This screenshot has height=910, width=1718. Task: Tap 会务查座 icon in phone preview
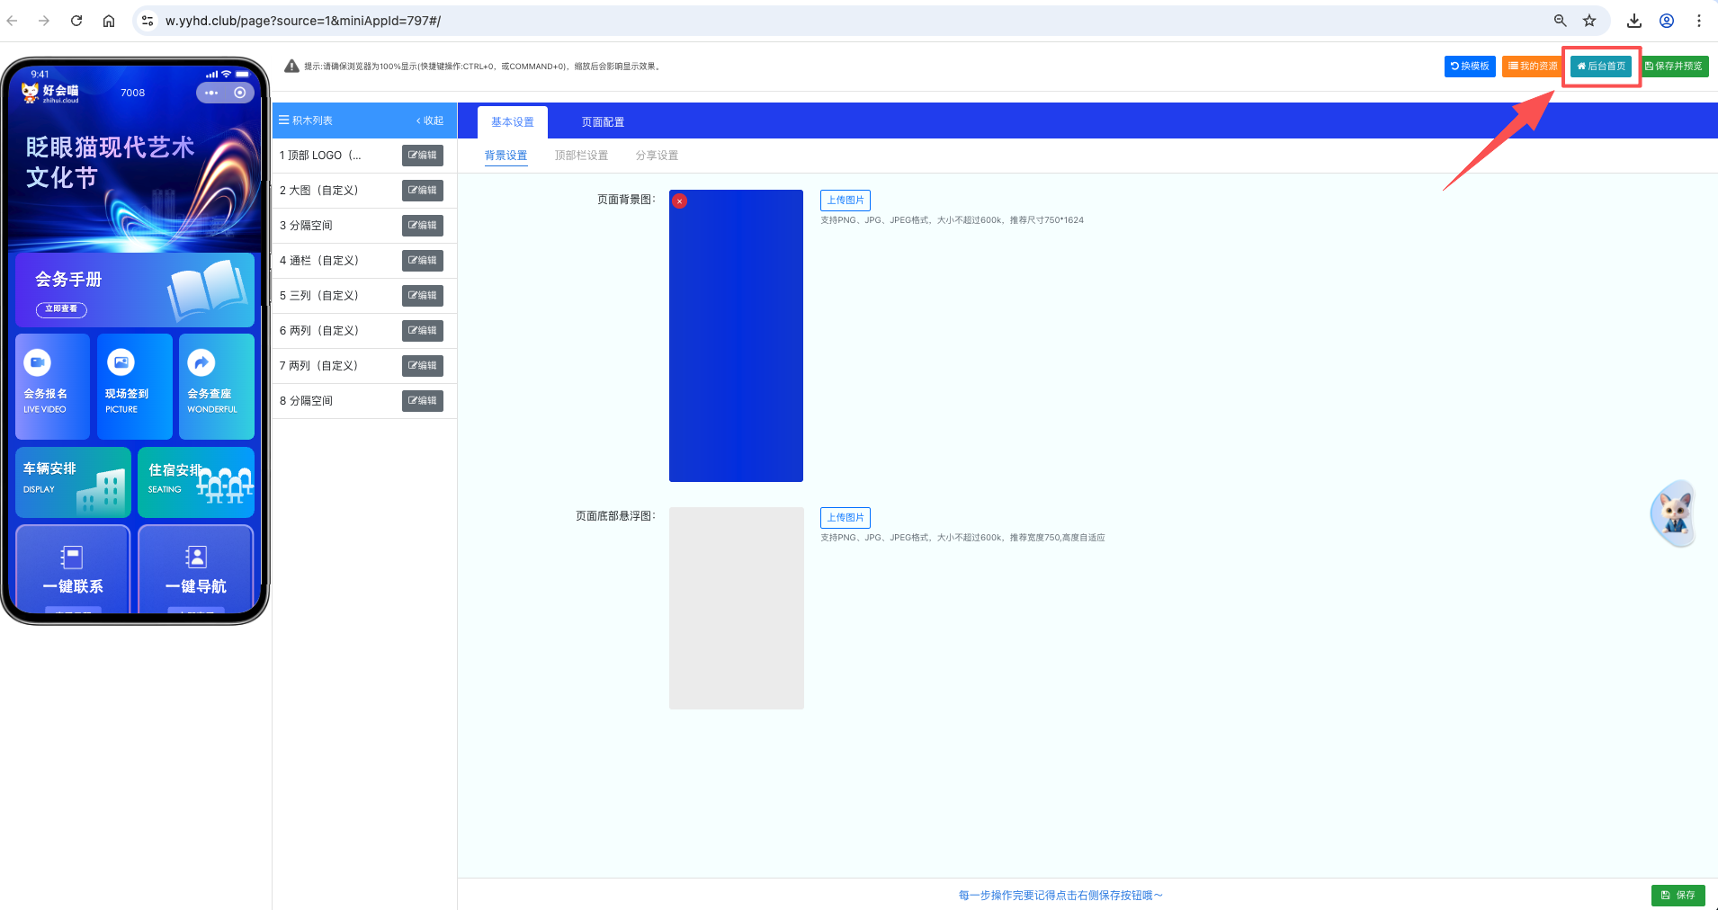[201, 362]
